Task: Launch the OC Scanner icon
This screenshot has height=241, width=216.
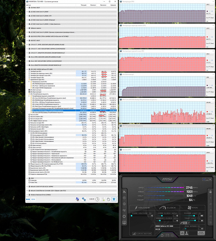Action: 124,210
